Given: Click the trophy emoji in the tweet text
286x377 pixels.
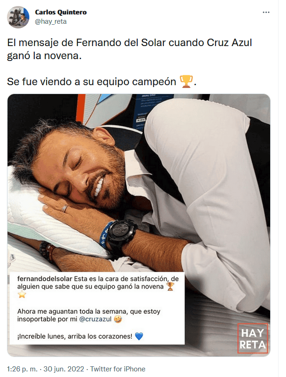Looking at the screenshot, I should 186,81.
